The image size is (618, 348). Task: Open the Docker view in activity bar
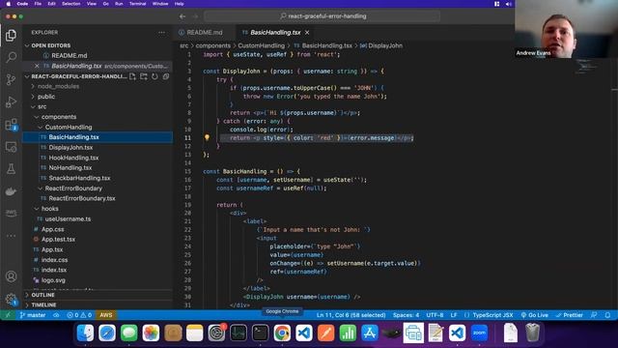(11, 191)
